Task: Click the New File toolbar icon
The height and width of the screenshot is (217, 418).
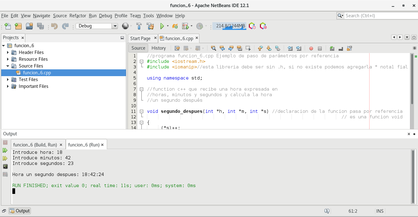Action: point(8,26)
